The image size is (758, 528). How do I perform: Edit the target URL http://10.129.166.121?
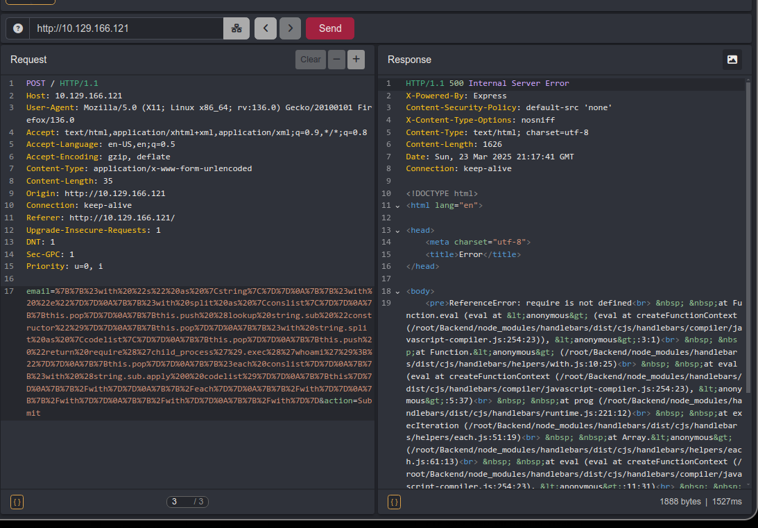pos(127,28)
